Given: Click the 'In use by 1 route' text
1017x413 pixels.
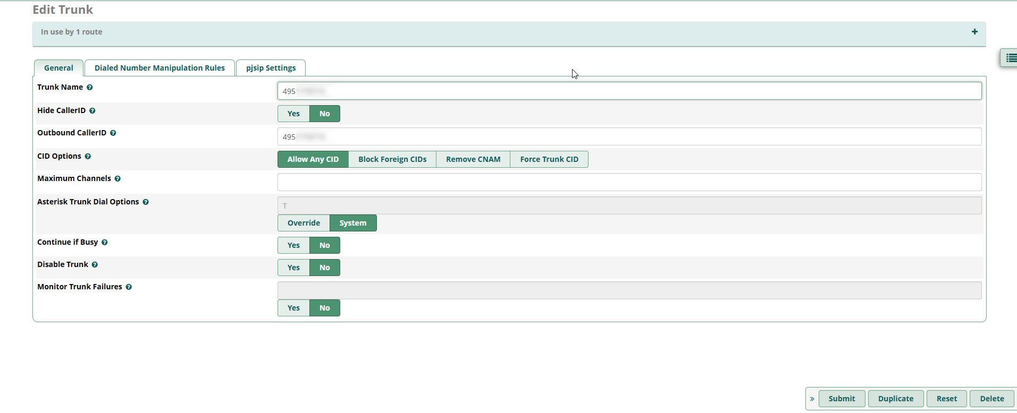Looking at the screenshot, I should pyautogui.click(x=72, y=32).
